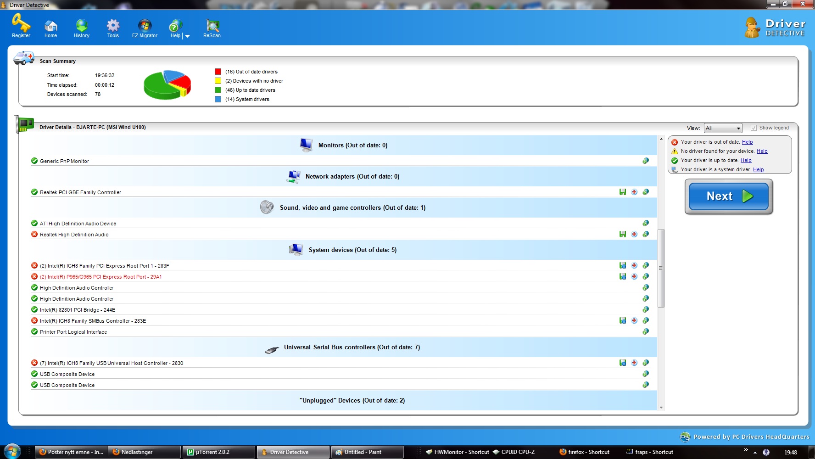Click Sound, video and game controllers header
815x459 pixels.
(343, 207)
